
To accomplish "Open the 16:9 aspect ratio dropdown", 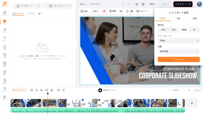I will point(83,4).
